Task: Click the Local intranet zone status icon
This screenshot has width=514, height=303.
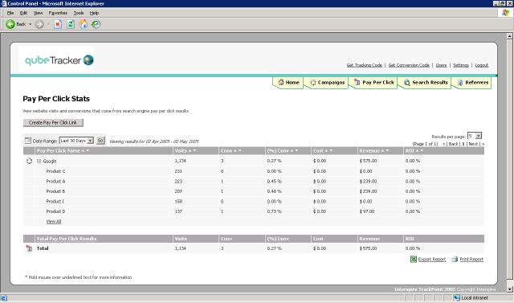Action: point(457,297)
